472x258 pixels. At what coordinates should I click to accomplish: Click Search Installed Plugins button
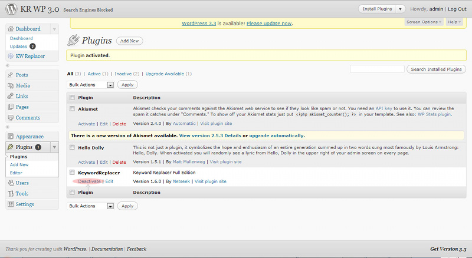point(436,69)
